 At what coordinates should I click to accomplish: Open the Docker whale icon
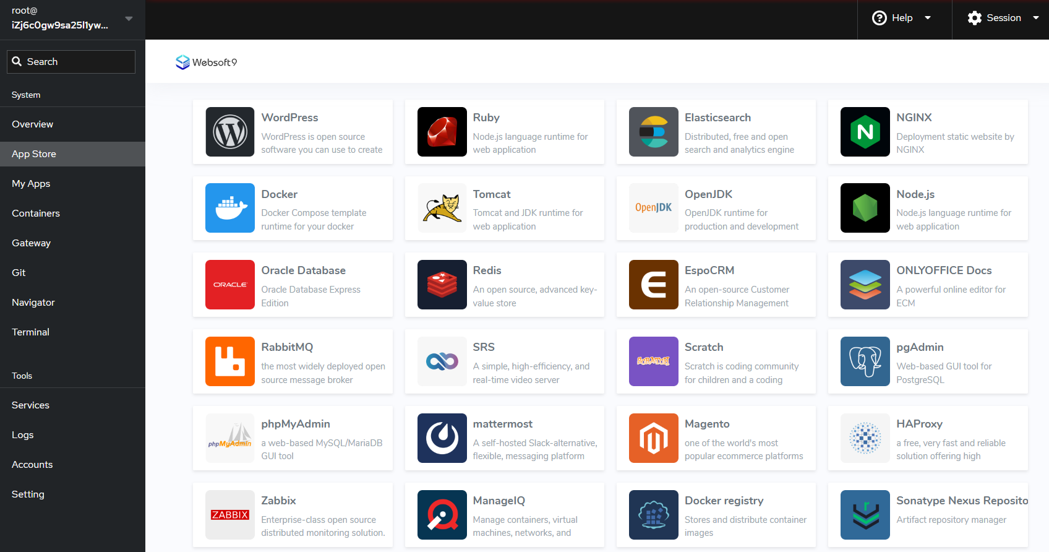[230, 208]
